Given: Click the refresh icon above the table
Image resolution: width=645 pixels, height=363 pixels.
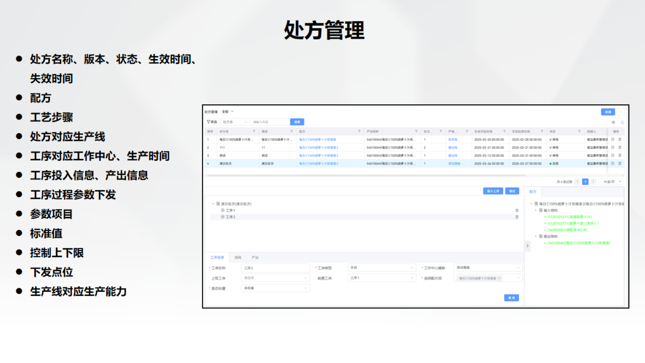Looking at the screenshot, I should [622, 122].
